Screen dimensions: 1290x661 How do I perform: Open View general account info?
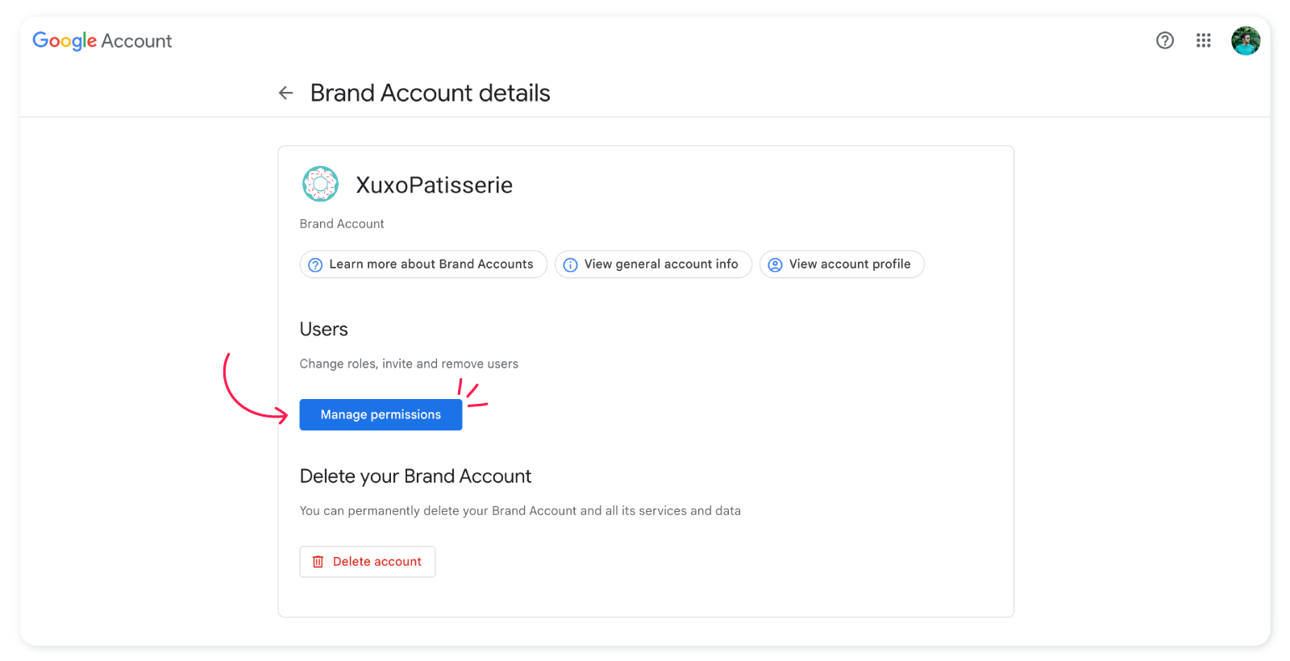653,264
